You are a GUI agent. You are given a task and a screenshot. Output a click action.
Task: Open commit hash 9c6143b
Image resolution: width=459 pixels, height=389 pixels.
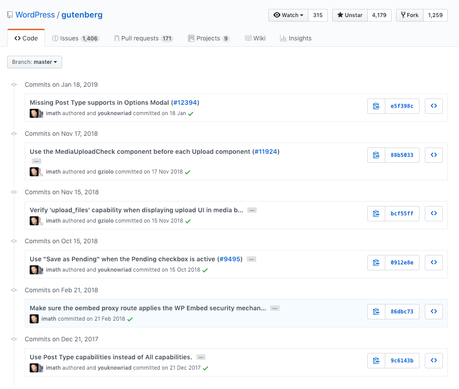[x=402, y=360]
